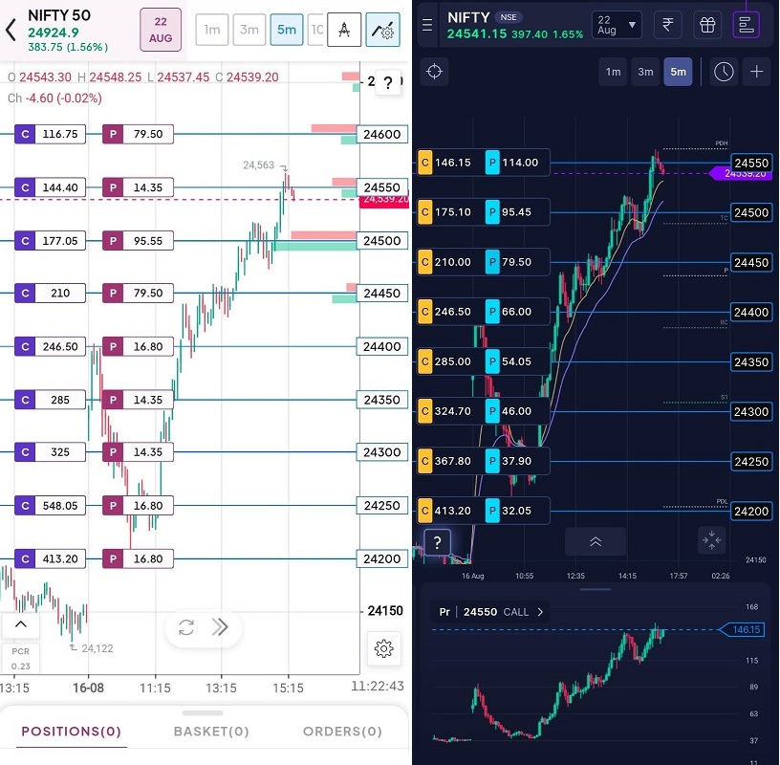This screenshot has width=780, height=765.
Task: Select 5m timeframe on the dark chart
Action: 678,72
